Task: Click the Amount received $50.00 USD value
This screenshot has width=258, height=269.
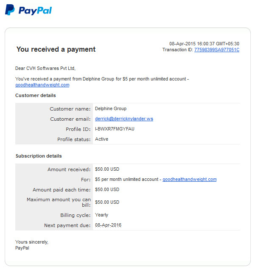Action: [107, 169]
